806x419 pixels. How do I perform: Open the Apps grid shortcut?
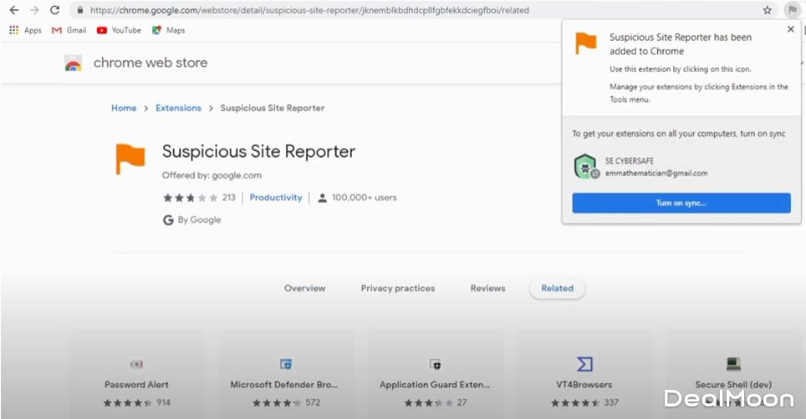tap(25, 30)
